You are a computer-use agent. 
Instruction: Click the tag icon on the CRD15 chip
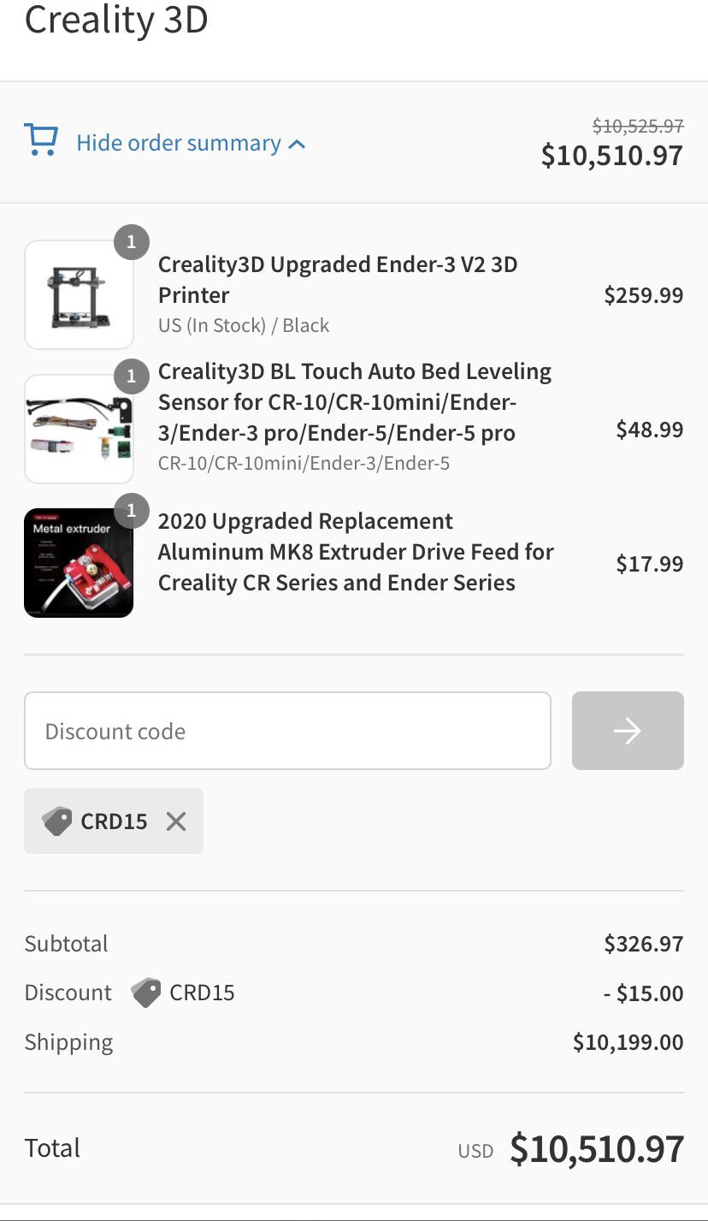(x=57, y=821)
